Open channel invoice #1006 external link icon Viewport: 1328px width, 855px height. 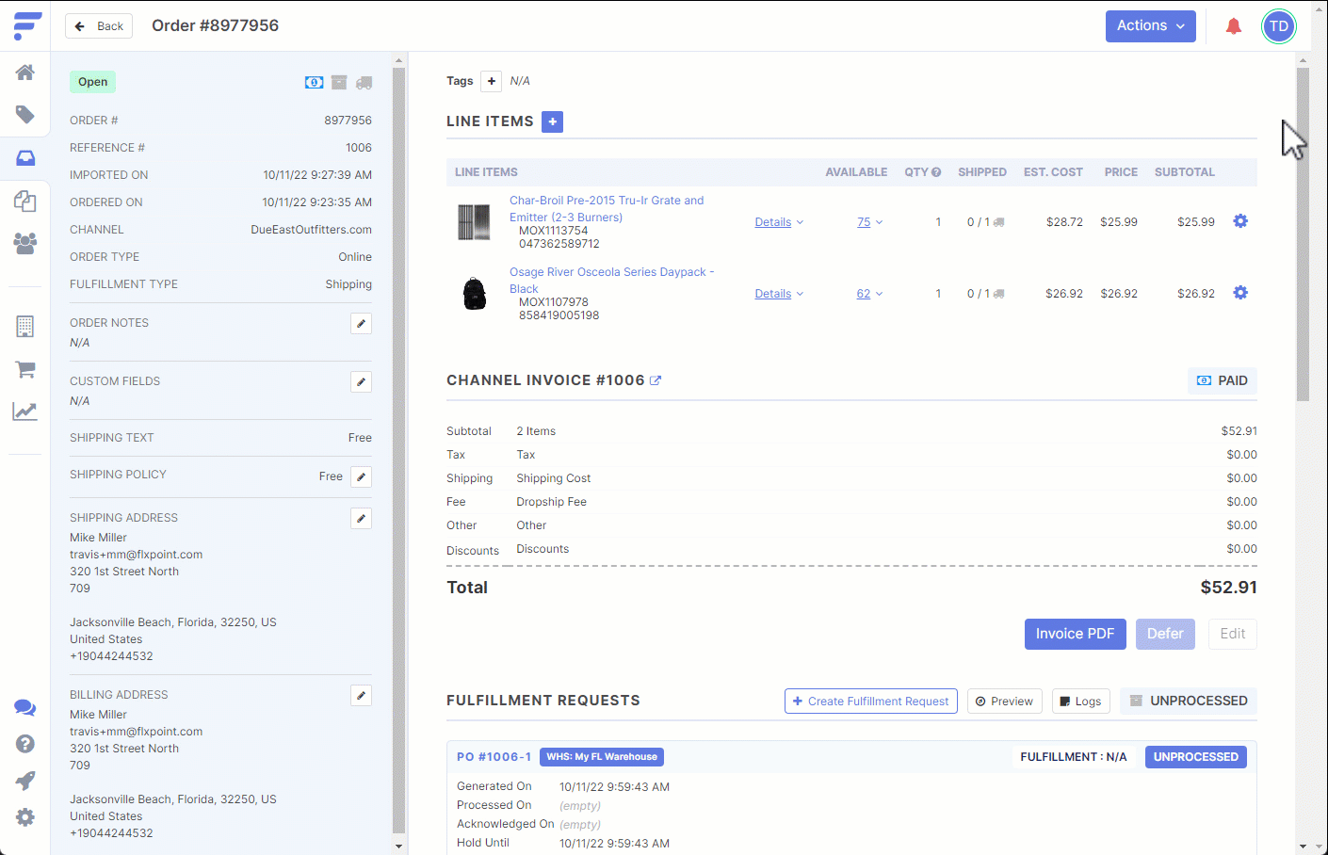pyautogui.click(x=656, y=380)
